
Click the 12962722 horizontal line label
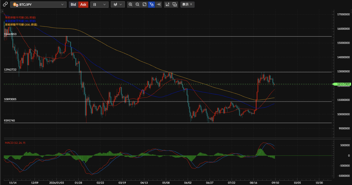[x=10, y=70]
